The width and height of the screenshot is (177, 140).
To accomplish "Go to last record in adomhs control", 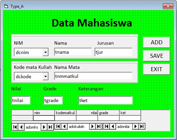I will 50,127.
